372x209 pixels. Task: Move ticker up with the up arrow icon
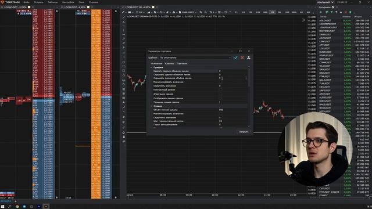(x=336, y=12)
